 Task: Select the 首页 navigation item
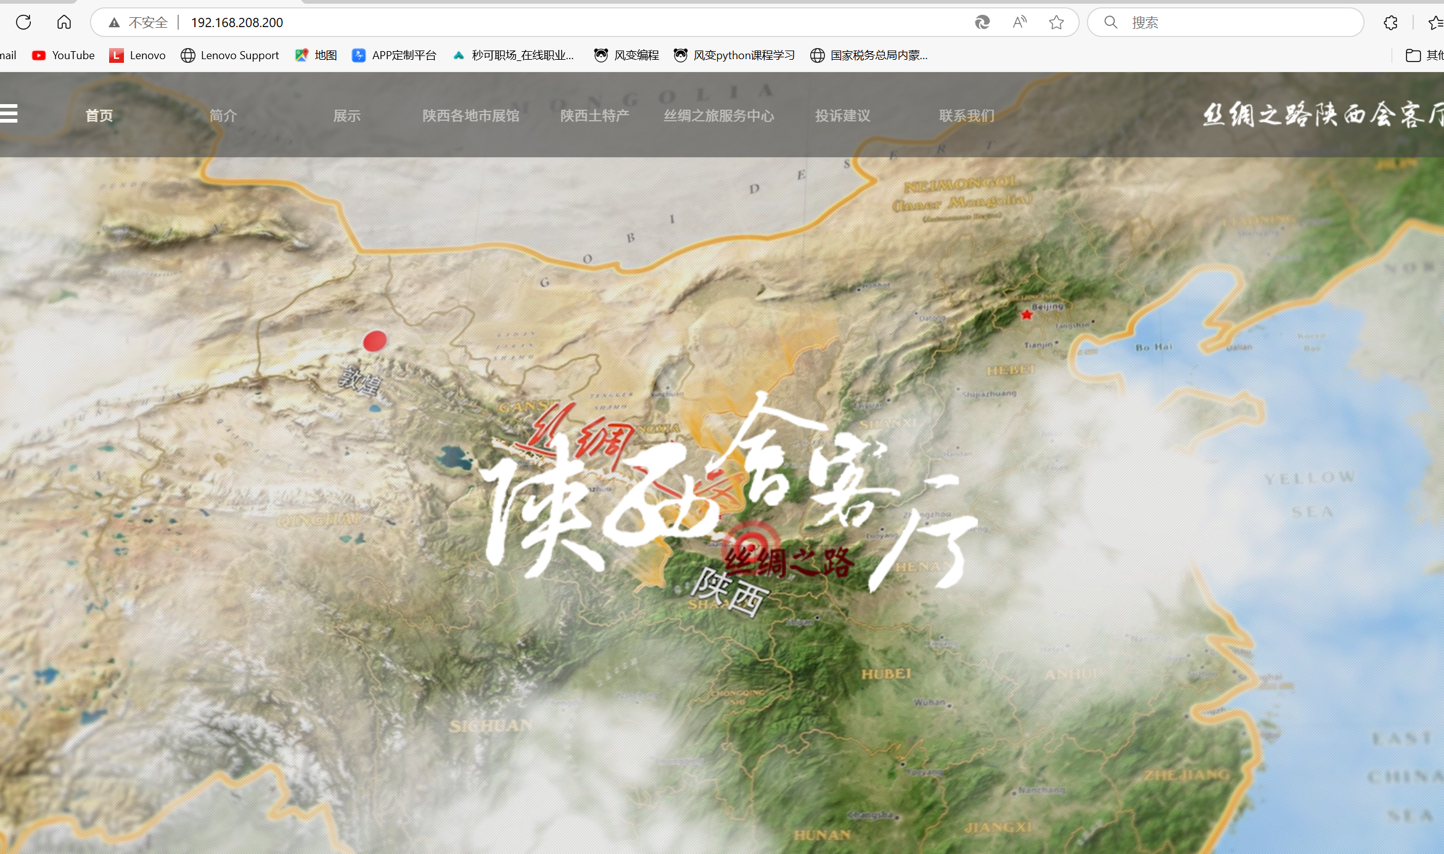pyautogui.click(x=99, y=116)
